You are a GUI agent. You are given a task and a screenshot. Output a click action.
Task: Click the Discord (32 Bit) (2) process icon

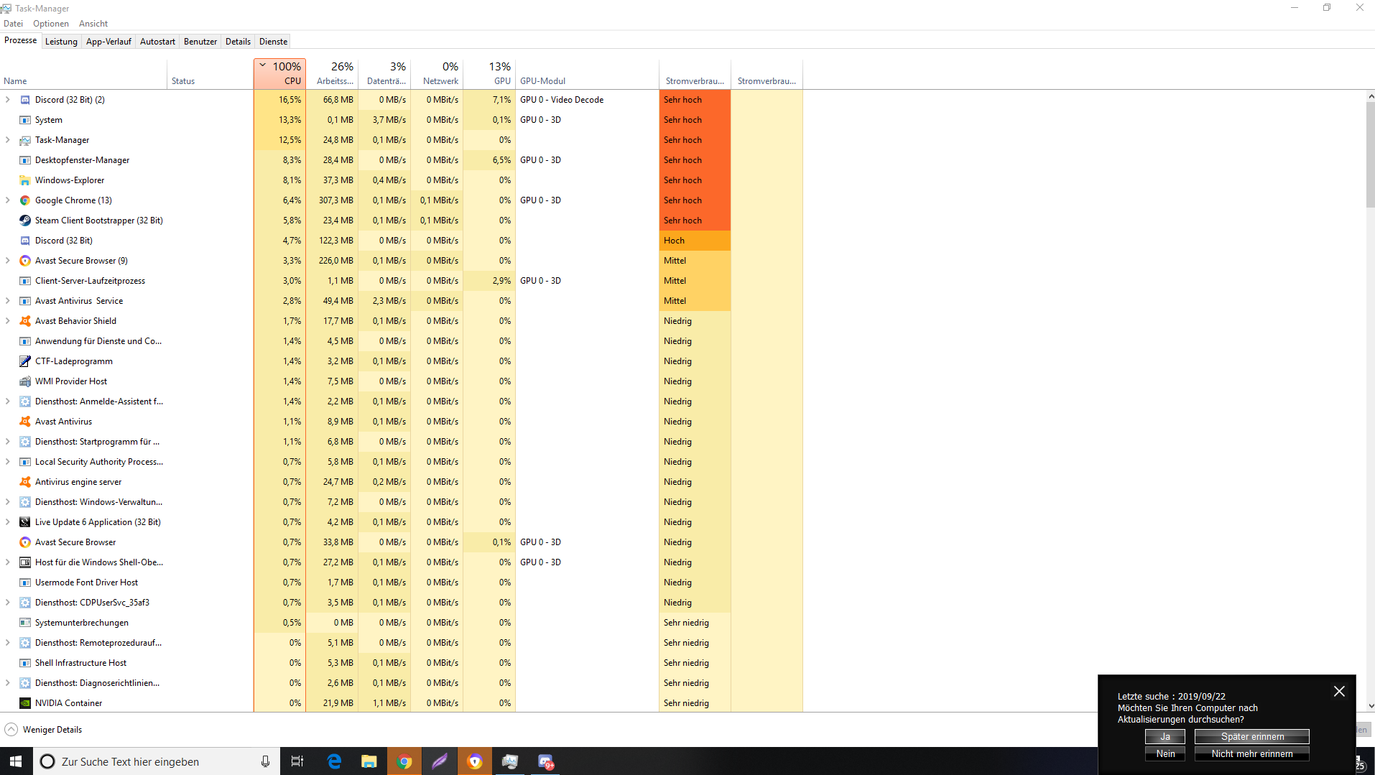[x=25, y=100]
